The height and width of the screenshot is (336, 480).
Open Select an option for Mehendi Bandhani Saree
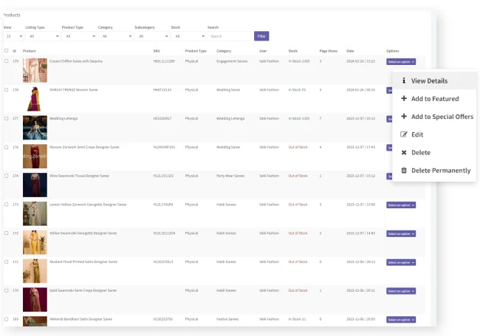coord(401,320)
